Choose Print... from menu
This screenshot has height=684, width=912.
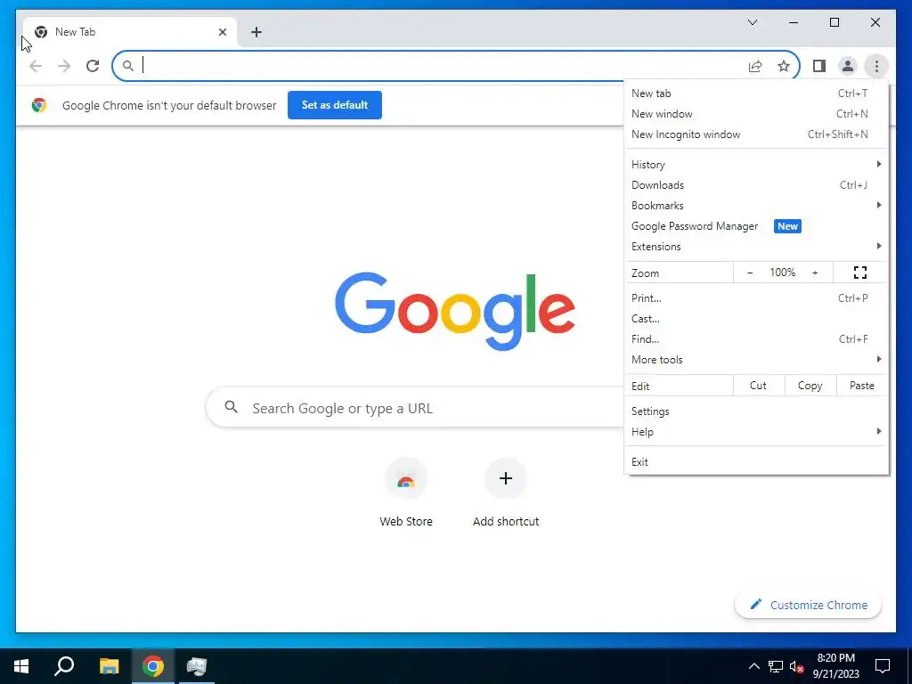click(x=756, y=297)
